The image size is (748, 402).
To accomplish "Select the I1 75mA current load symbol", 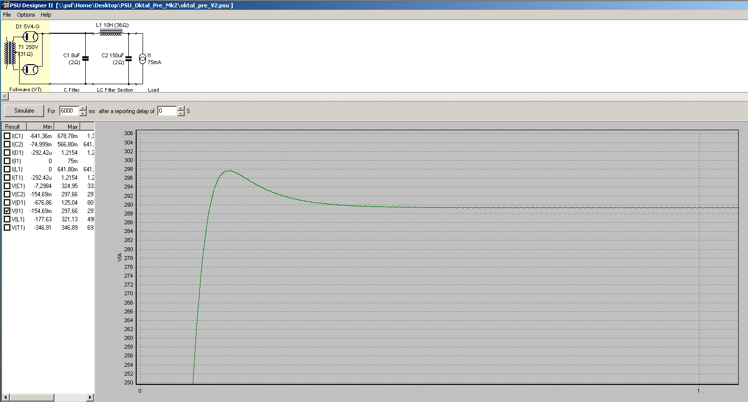I will (x=142, y=59).
